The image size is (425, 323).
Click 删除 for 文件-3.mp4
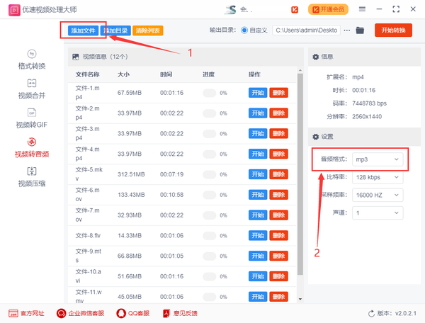278,134
